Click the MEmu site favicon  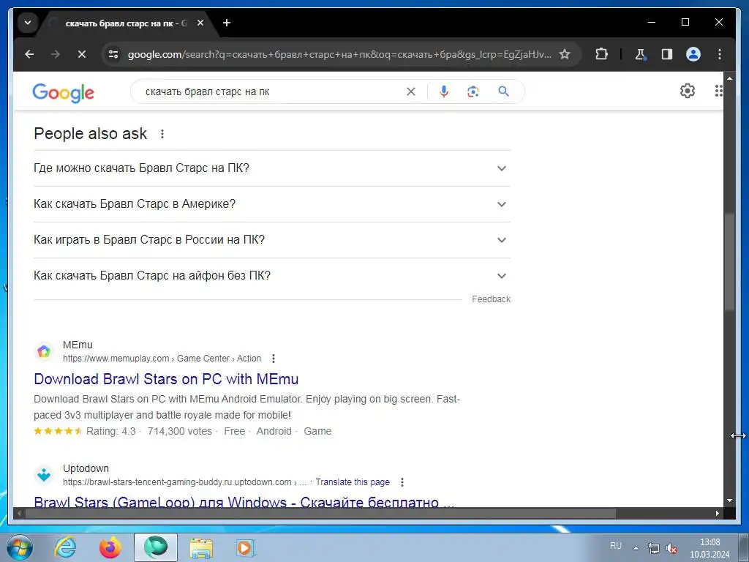click(x=44, y=352)
